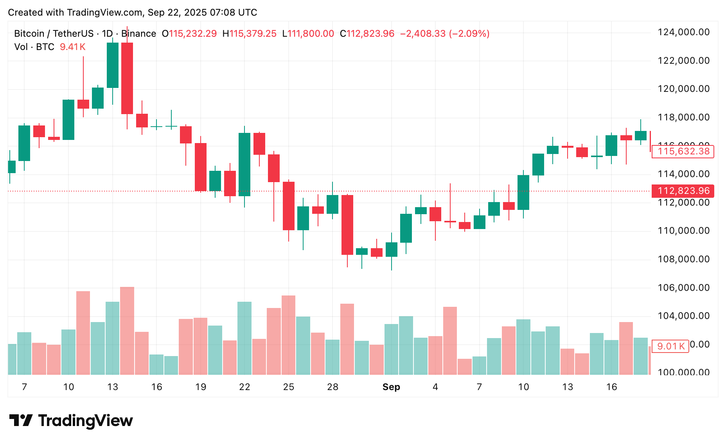Image resolution: width=726 pixels, height=444 pixels.
Task: Click the 19 date label on time axis
Action: coord(201,387)
